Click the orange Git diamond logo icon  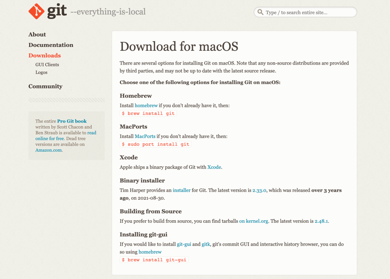click(x=36, y=11)
